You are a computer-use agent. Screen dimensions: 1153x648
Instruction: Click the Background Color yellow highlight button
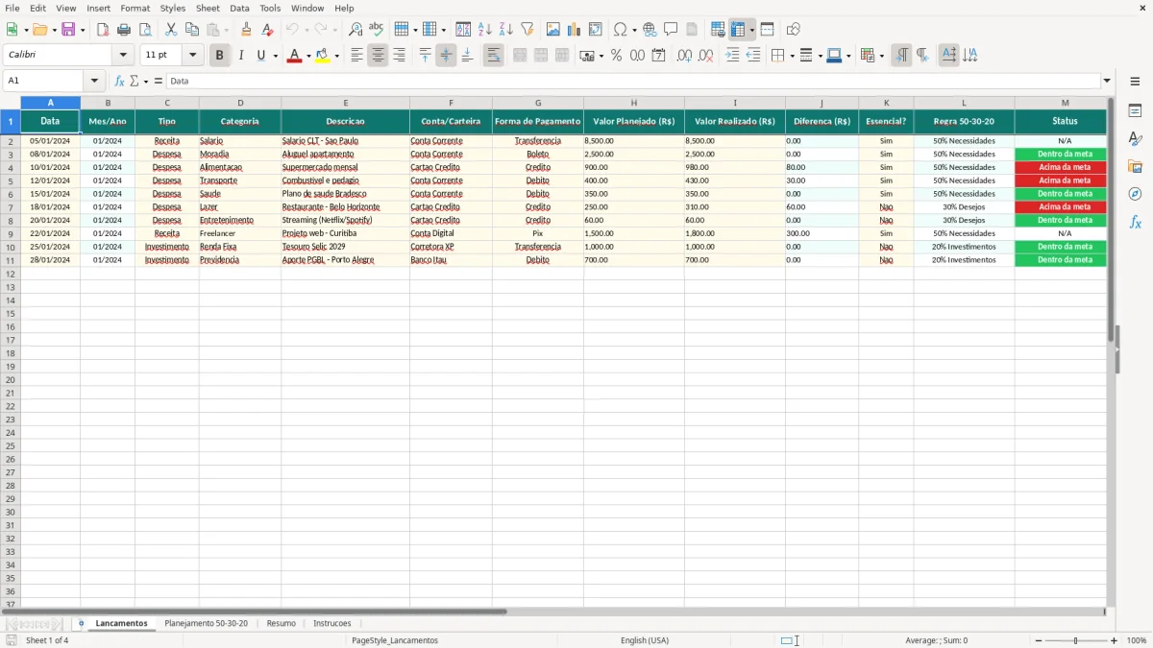point(323,56)
